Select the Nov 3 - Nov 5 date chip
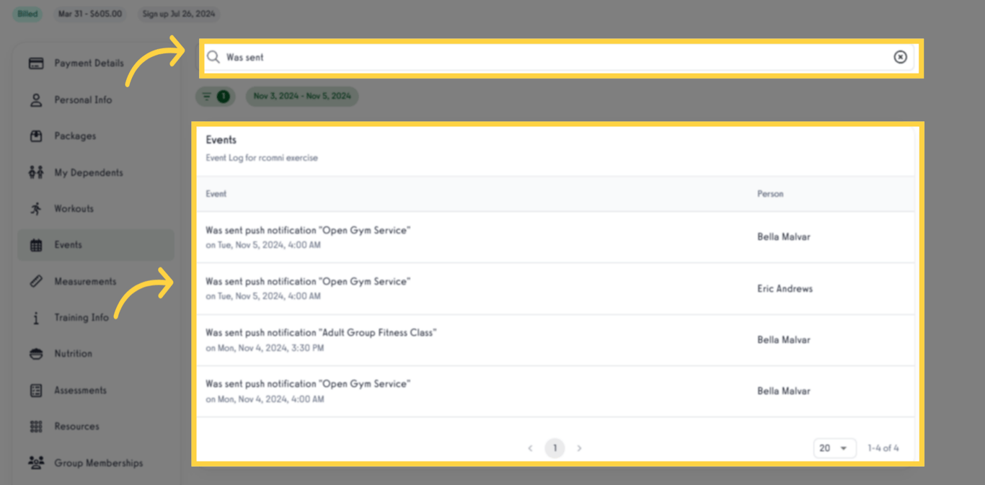Viewport: 985px width, 485px height. (x=302, y=96)
